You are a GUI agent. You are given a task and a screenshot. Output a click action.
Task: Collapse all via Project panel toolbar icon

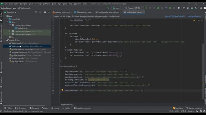[40, 12]
